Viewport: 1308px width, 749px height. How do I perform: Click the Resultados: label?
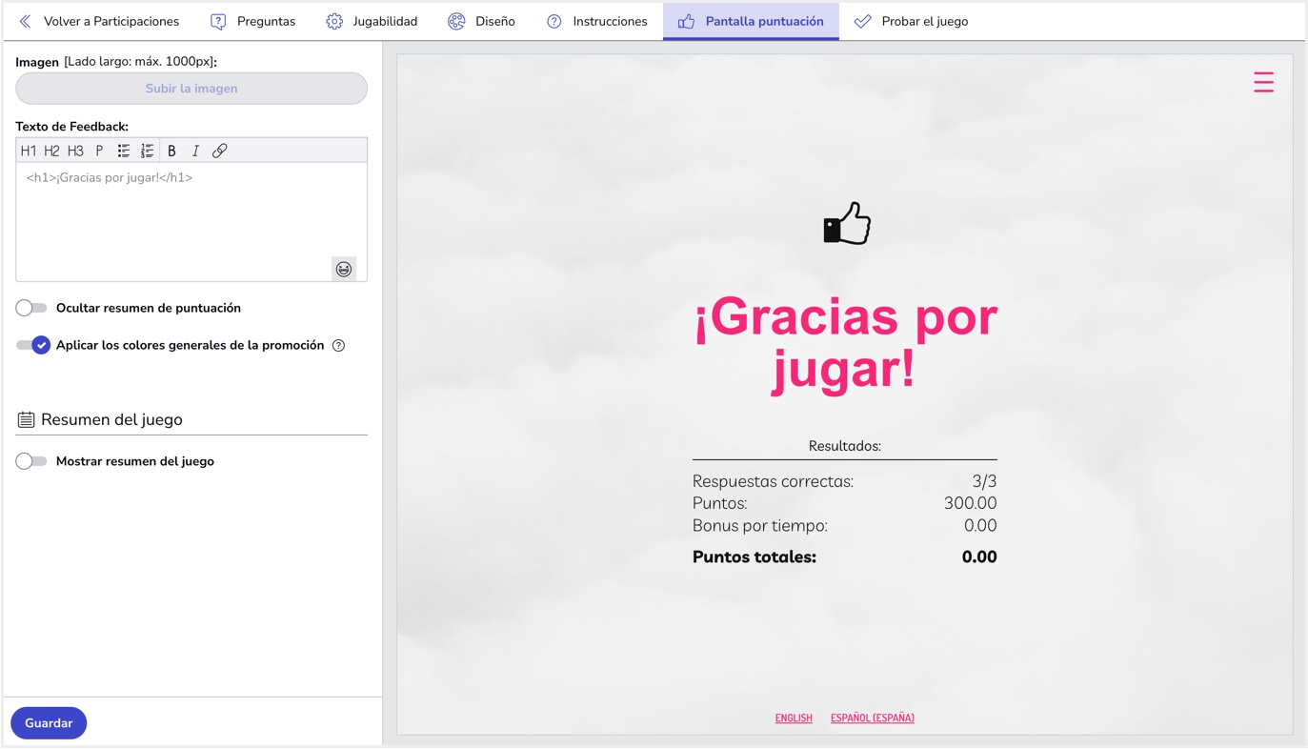(x=845, y=446)
